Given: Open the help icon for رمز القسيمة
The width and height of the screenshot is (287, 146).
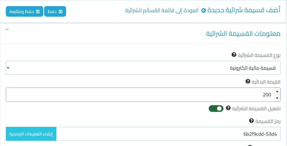Looking at the screenshot, I should pos(251,121).
